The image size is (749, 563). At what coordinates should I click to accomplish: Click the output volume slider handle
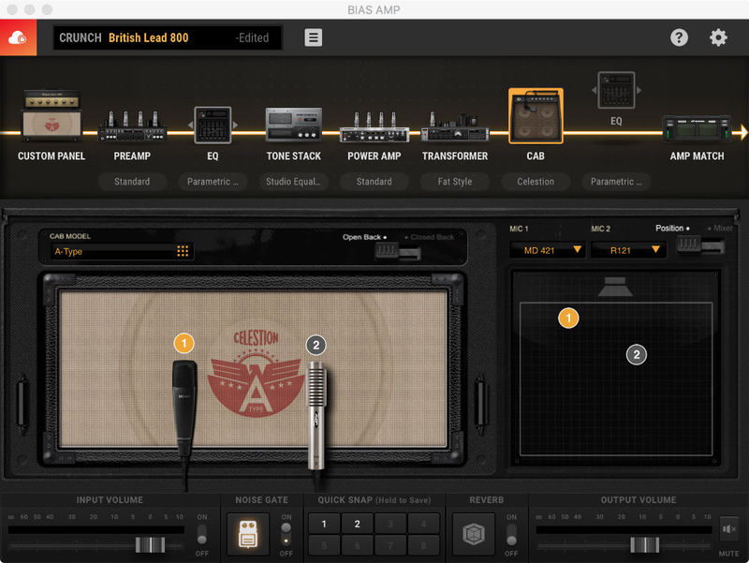point(644,545)
